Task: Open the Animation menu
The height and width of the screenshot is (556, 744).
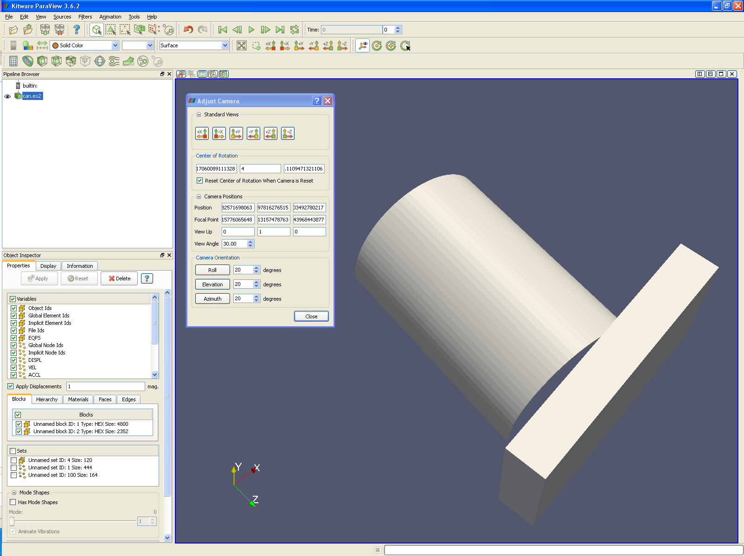Action: coord(110,17)
